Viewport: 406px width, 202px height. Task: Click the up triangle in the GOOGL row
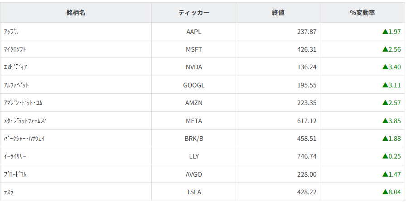[x=385, y=85]
